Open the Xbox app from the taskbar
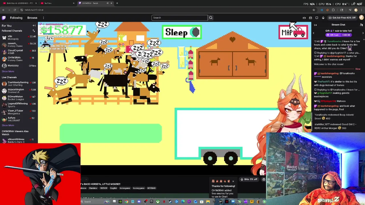Viewport: 365px width, 205px height. (158, 202)
